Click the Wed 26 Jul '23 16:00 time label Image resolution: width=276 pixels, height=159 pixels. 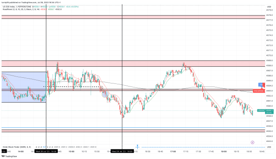(x=122, y=152)
